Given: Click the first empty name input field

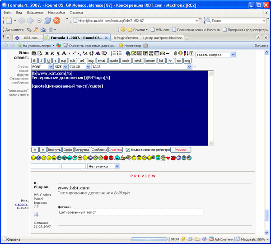Looking at the screenshot, I should click(45, 166).
